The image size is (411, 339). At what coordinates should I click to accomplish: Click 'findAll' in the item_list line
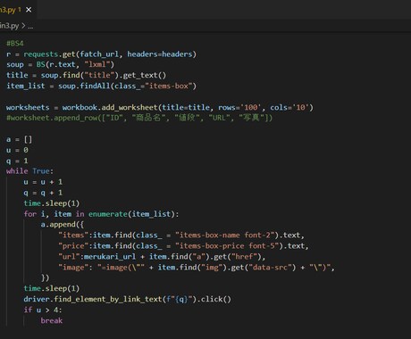(95, 86)
